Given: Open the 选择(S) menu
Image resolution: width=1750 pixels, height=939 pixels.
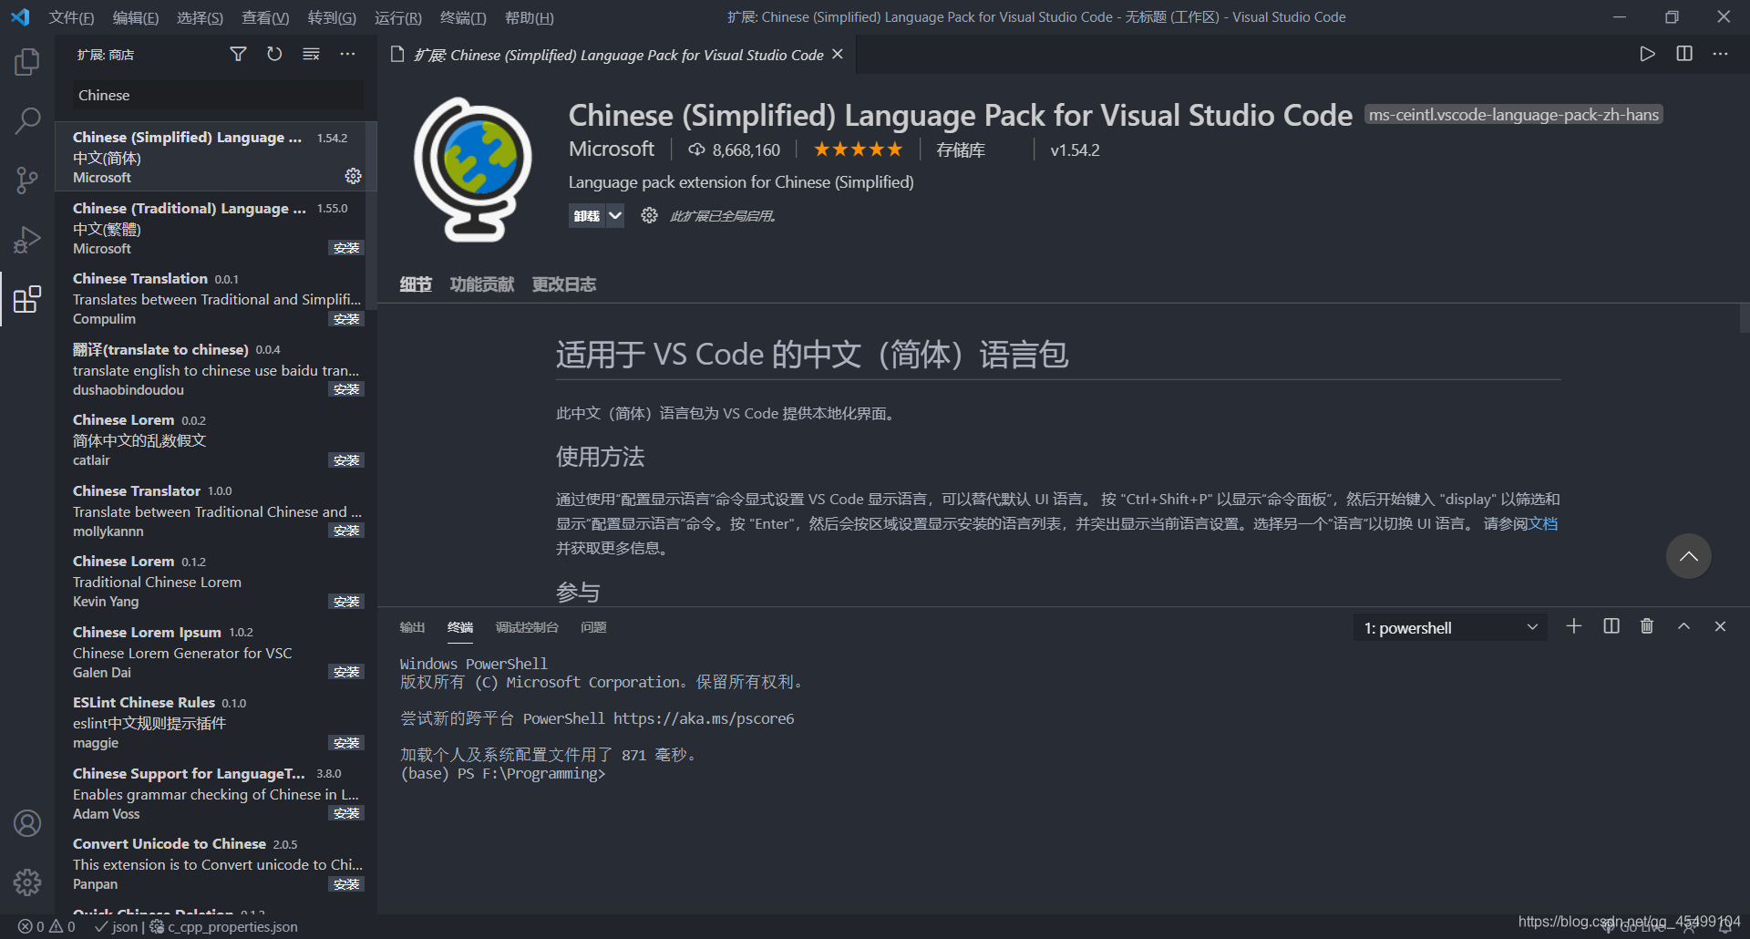Looking at the screenshot, I should pos(200,17).
